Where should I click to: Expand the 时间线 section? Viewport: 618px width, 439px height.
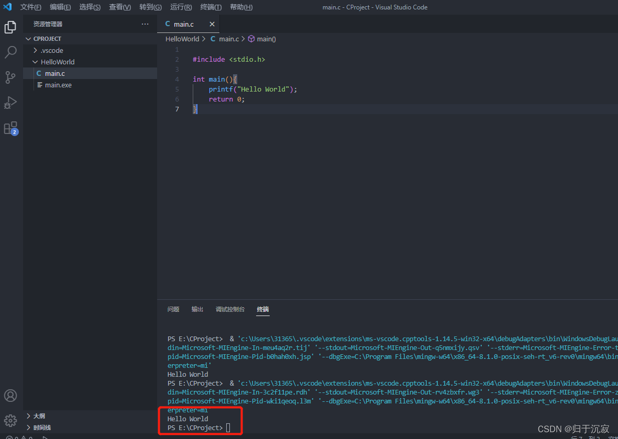coord(90,427)
